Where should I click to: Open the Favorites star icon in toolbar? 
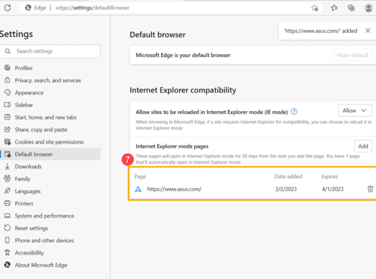(x=334, y=8)
